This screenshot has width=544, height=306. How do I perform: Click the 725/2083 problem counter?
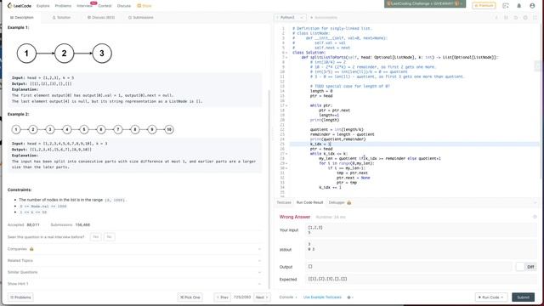pos(242,297)
